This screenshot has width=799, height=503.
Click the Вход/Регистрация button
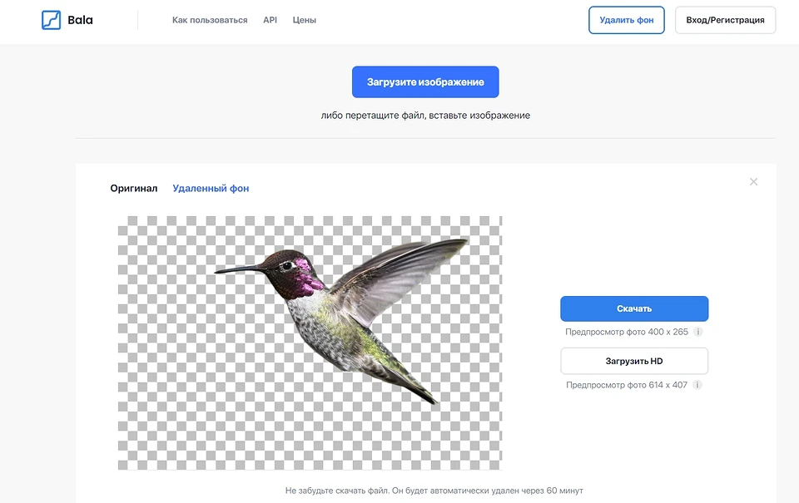725,20
